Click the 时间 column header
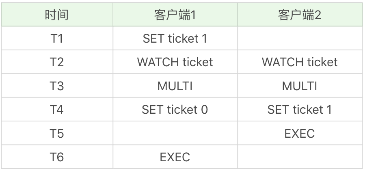 (57, 15)
